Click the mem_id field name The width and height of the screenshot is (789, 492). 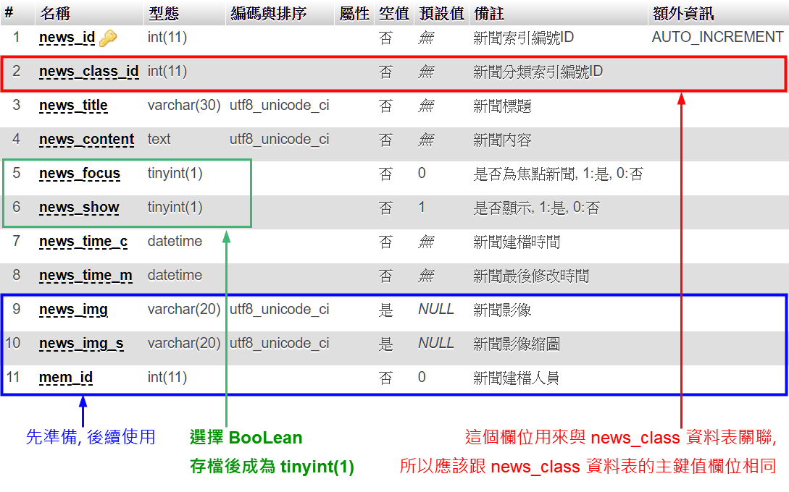click(66, 378)
